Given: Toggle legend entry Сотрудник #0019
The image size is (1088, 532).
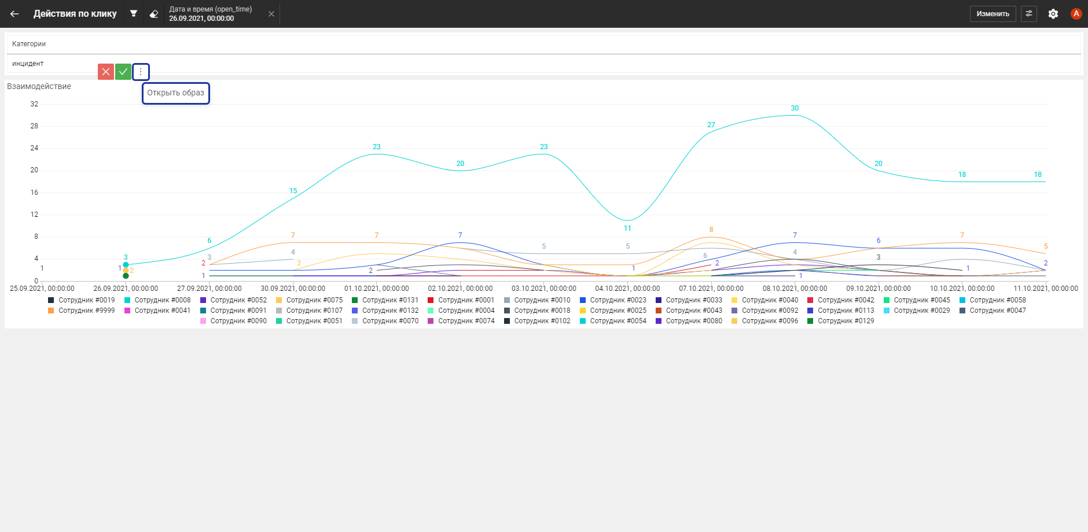Looking at the screenshot, I should [x=82, y=300].
